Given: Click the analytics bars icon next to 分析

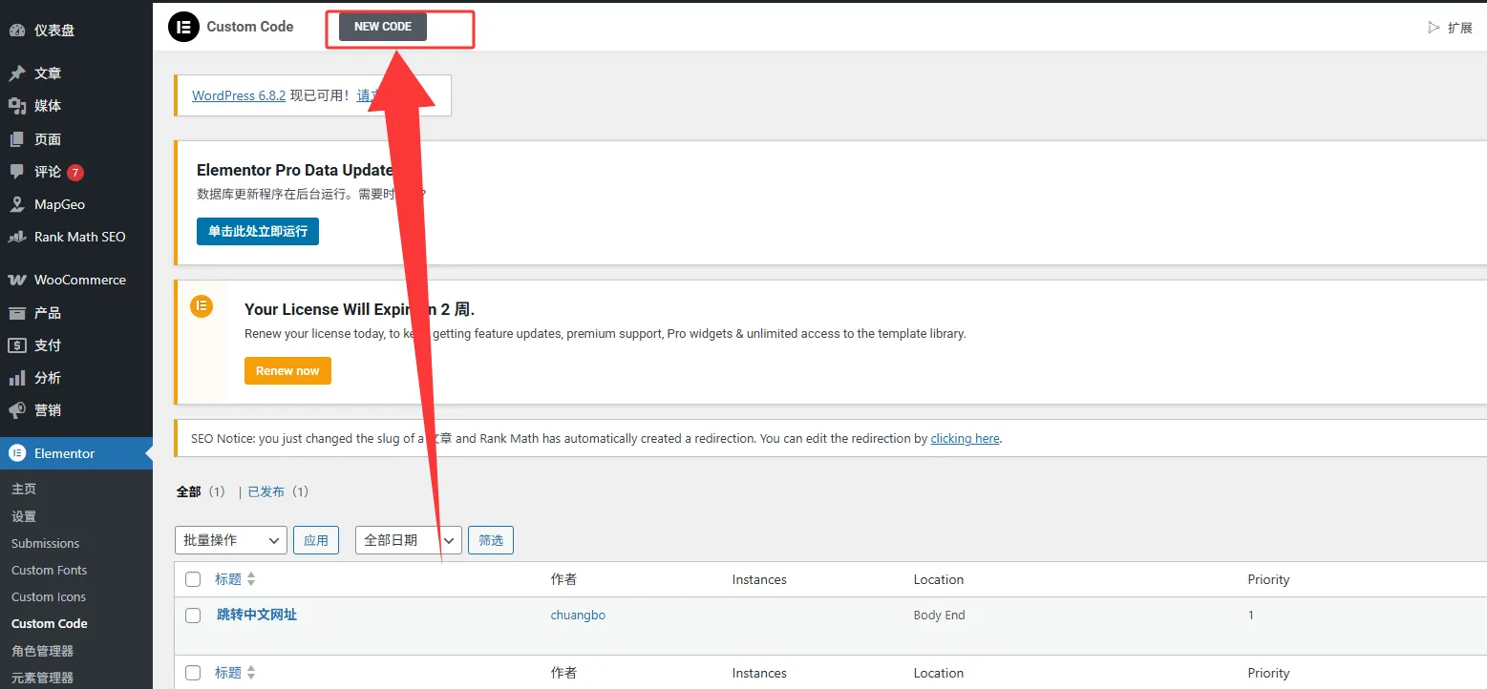Looking at the screenshot, I should point(17,378).
